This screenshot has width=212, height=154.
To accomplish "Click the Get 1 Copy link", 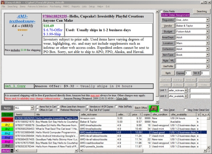I will [x=15, y=86].
